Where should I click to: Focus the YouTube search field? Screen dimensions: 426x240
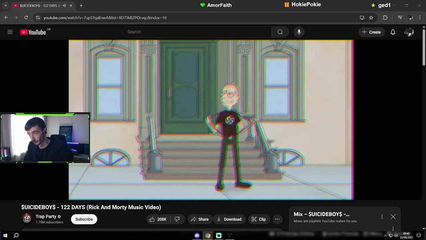click(x=197, y=32)
